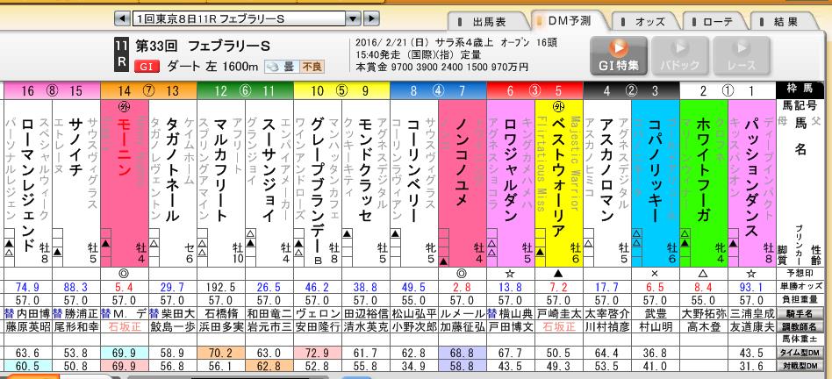Click win odds 2.8

tap(463, 288)
